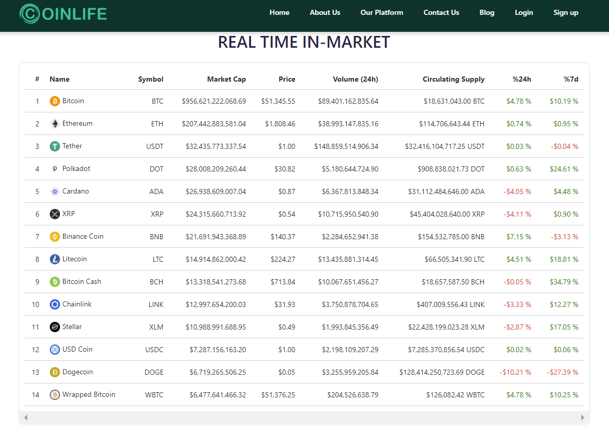Click the table scrollbar left arrow

(x=26, y=417)
